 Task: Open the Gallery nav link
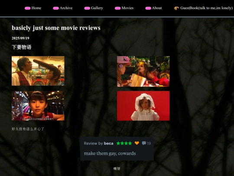point(97,8)
